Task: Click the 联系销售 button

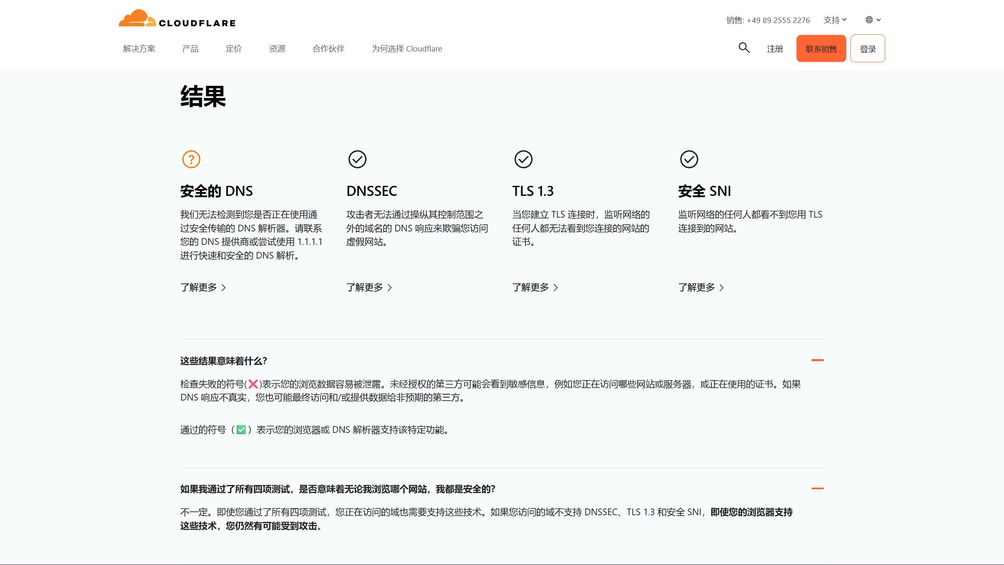Action: pos(821,49)
